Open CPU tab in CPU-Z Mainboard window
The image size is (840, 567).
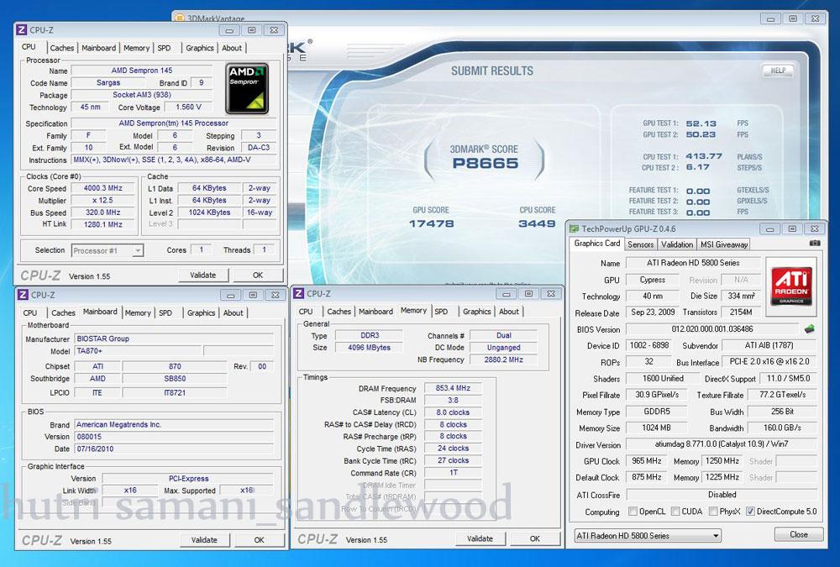[30, 313]
